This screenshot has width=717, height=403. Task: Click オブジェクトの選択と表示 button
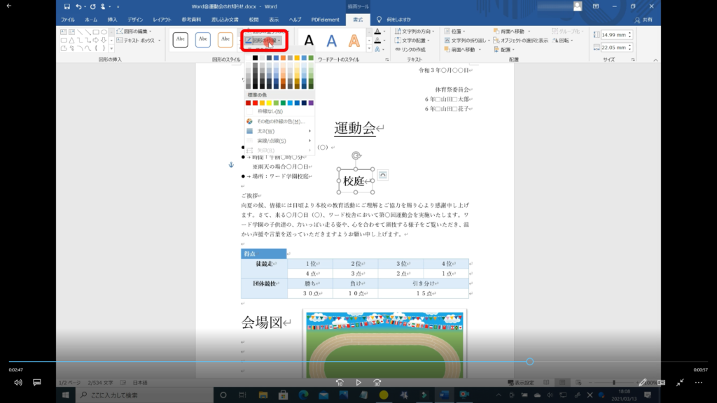[522, 41]
